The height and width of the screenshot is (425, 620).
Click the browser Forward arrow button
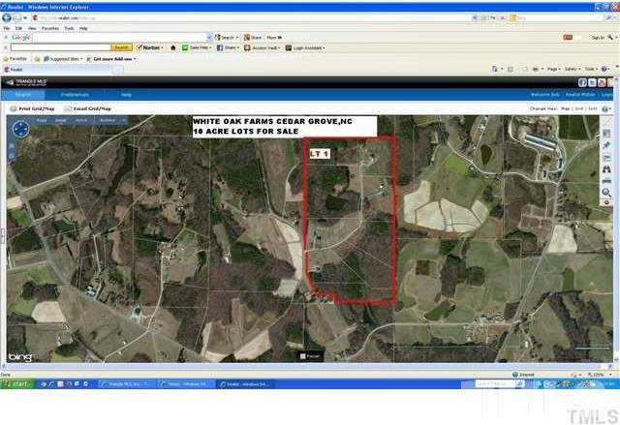tap(16, 17)
